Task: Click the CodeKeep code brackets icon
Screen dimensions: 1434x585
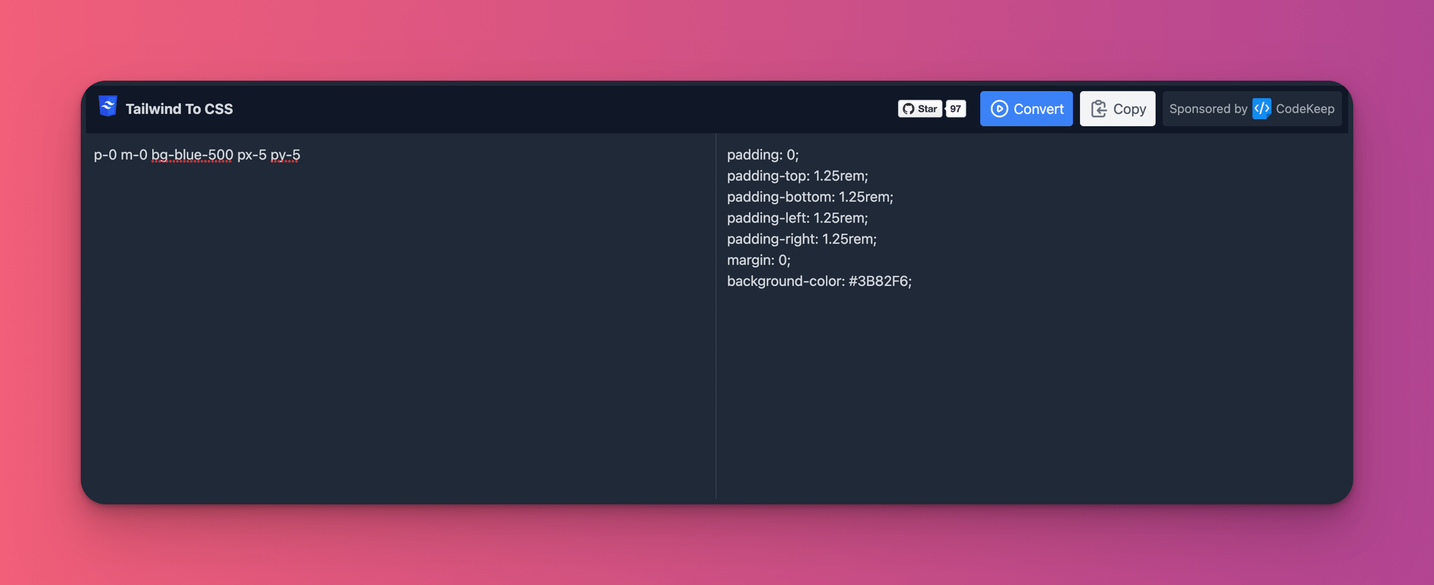Action: (x=1261, y=108)
